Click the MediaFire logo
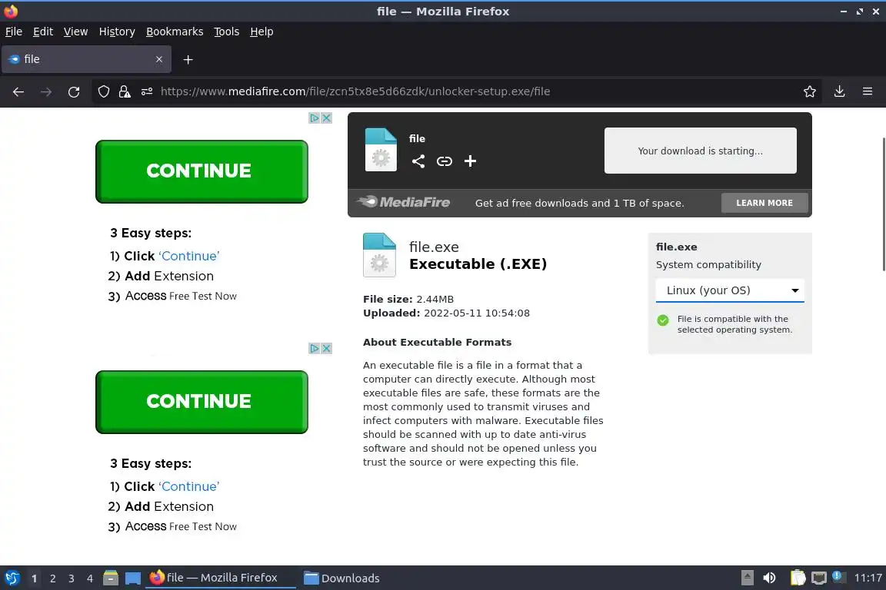The width and height of the screenshot is (886, 590). [x=404, y=202]
